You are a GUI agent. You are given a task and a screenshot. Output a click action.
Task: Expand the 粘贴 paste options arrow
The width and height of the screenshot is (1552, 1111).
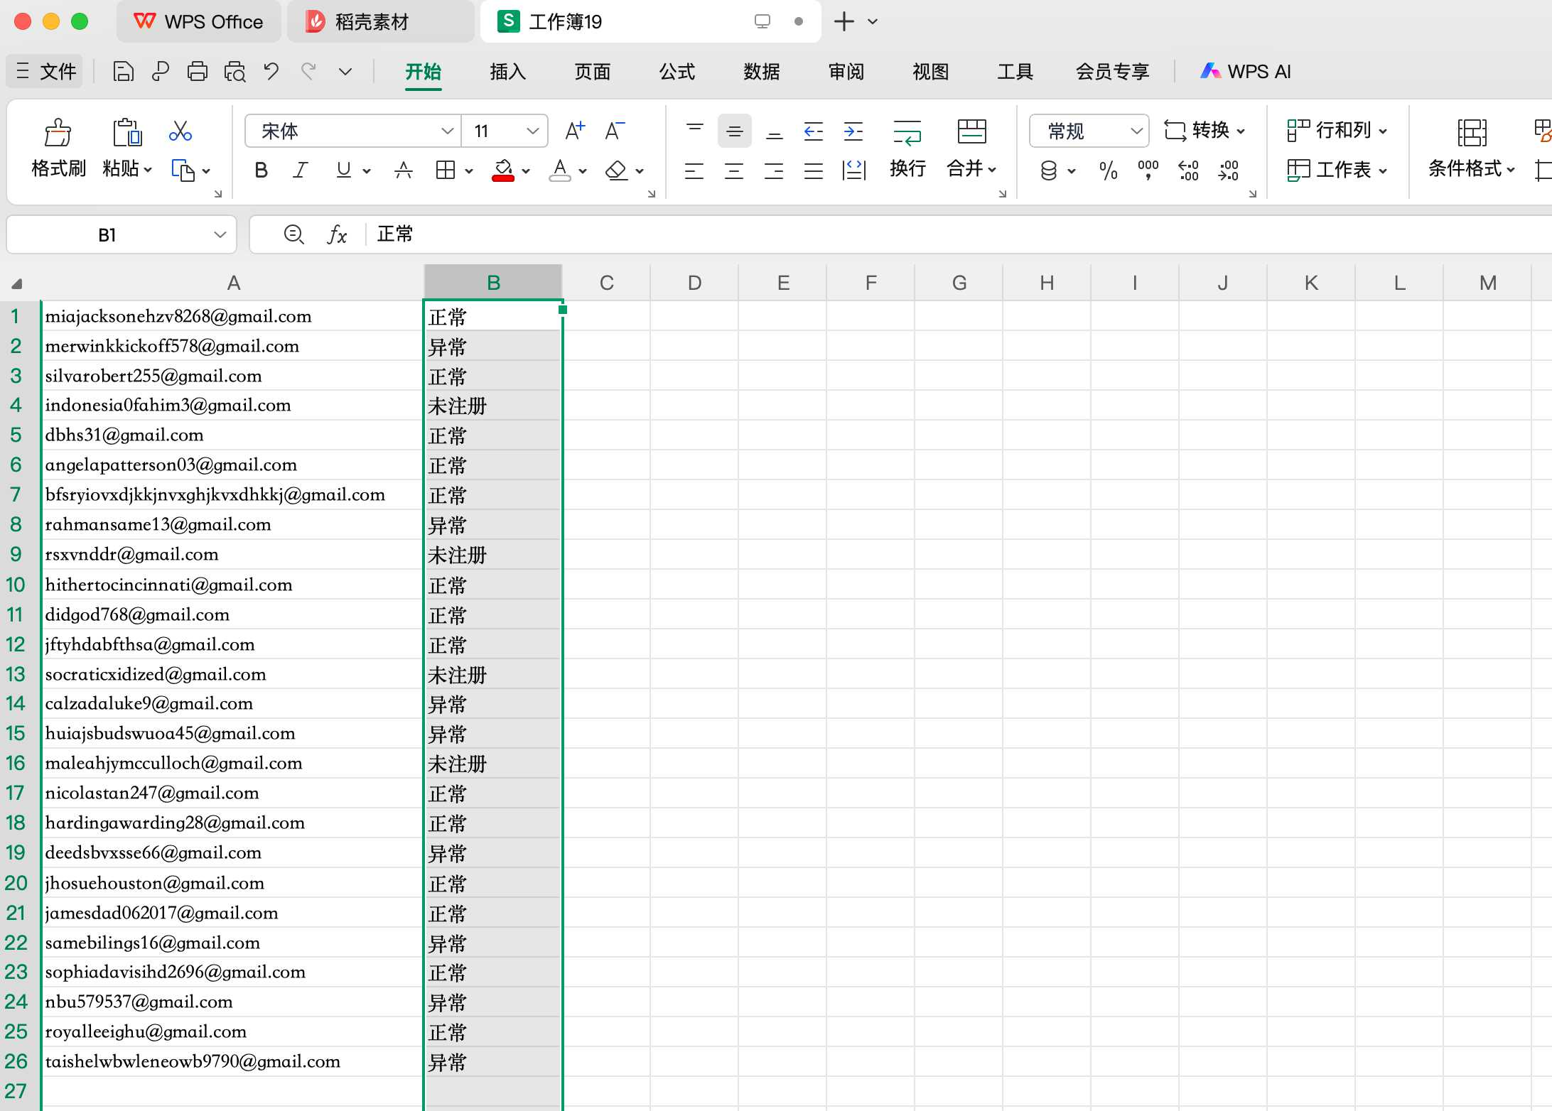[148, 170]
